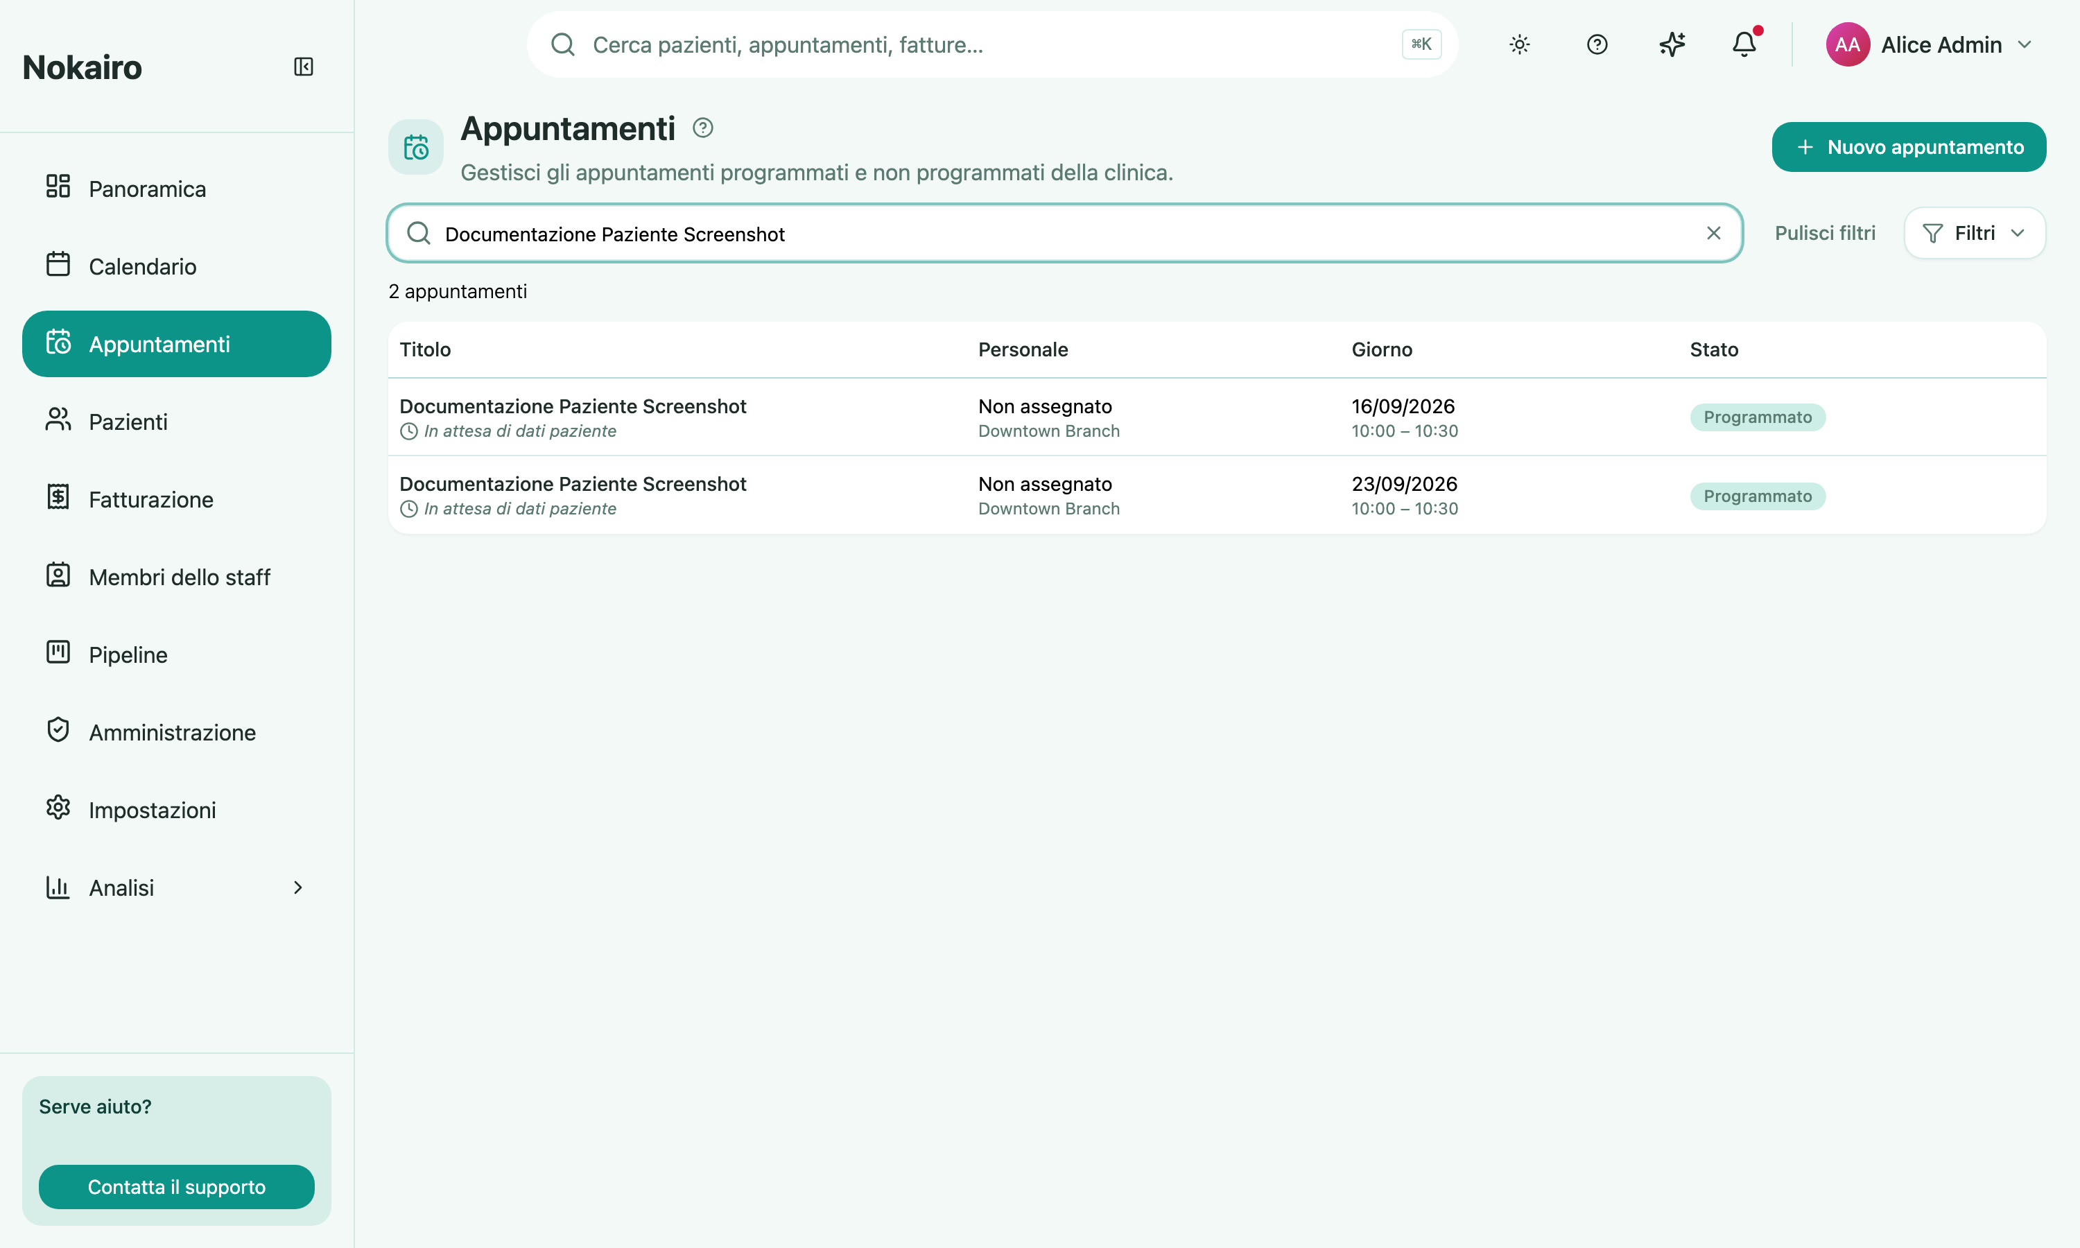Screen dimensions: 2080x1248
Task: Select Appuntamenti in the sidebar
Action: click(177, 344)
